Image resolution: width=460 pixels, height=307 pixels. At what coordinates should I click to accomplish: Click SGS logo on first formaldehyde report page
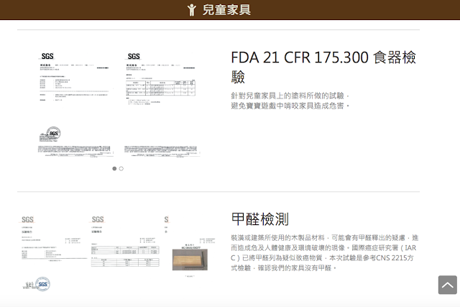pyautogui.click(x=28, y=219)
